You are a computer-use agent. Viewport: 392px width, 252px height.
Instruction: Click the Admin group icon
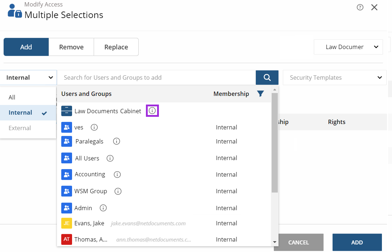(x=67, y=208)
